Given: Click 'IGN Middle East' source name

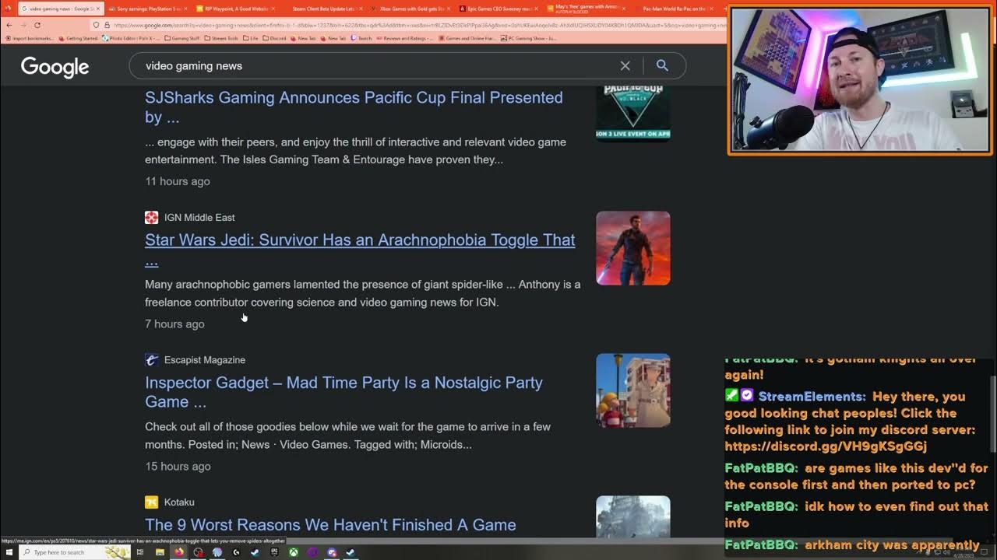Looking at the screenshot, I should click(199, 218).
